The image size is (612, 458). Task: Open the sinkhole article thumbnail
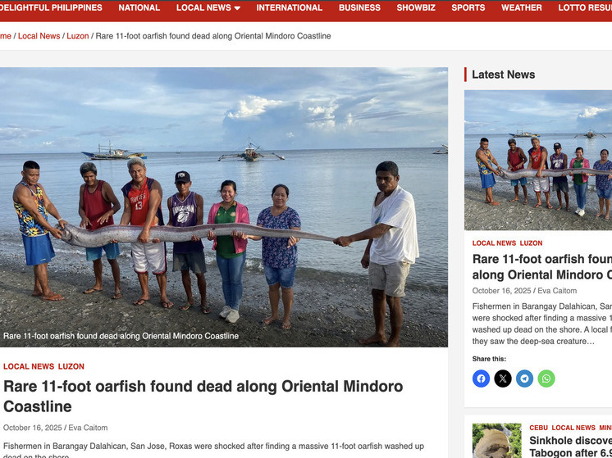(496, 441)
